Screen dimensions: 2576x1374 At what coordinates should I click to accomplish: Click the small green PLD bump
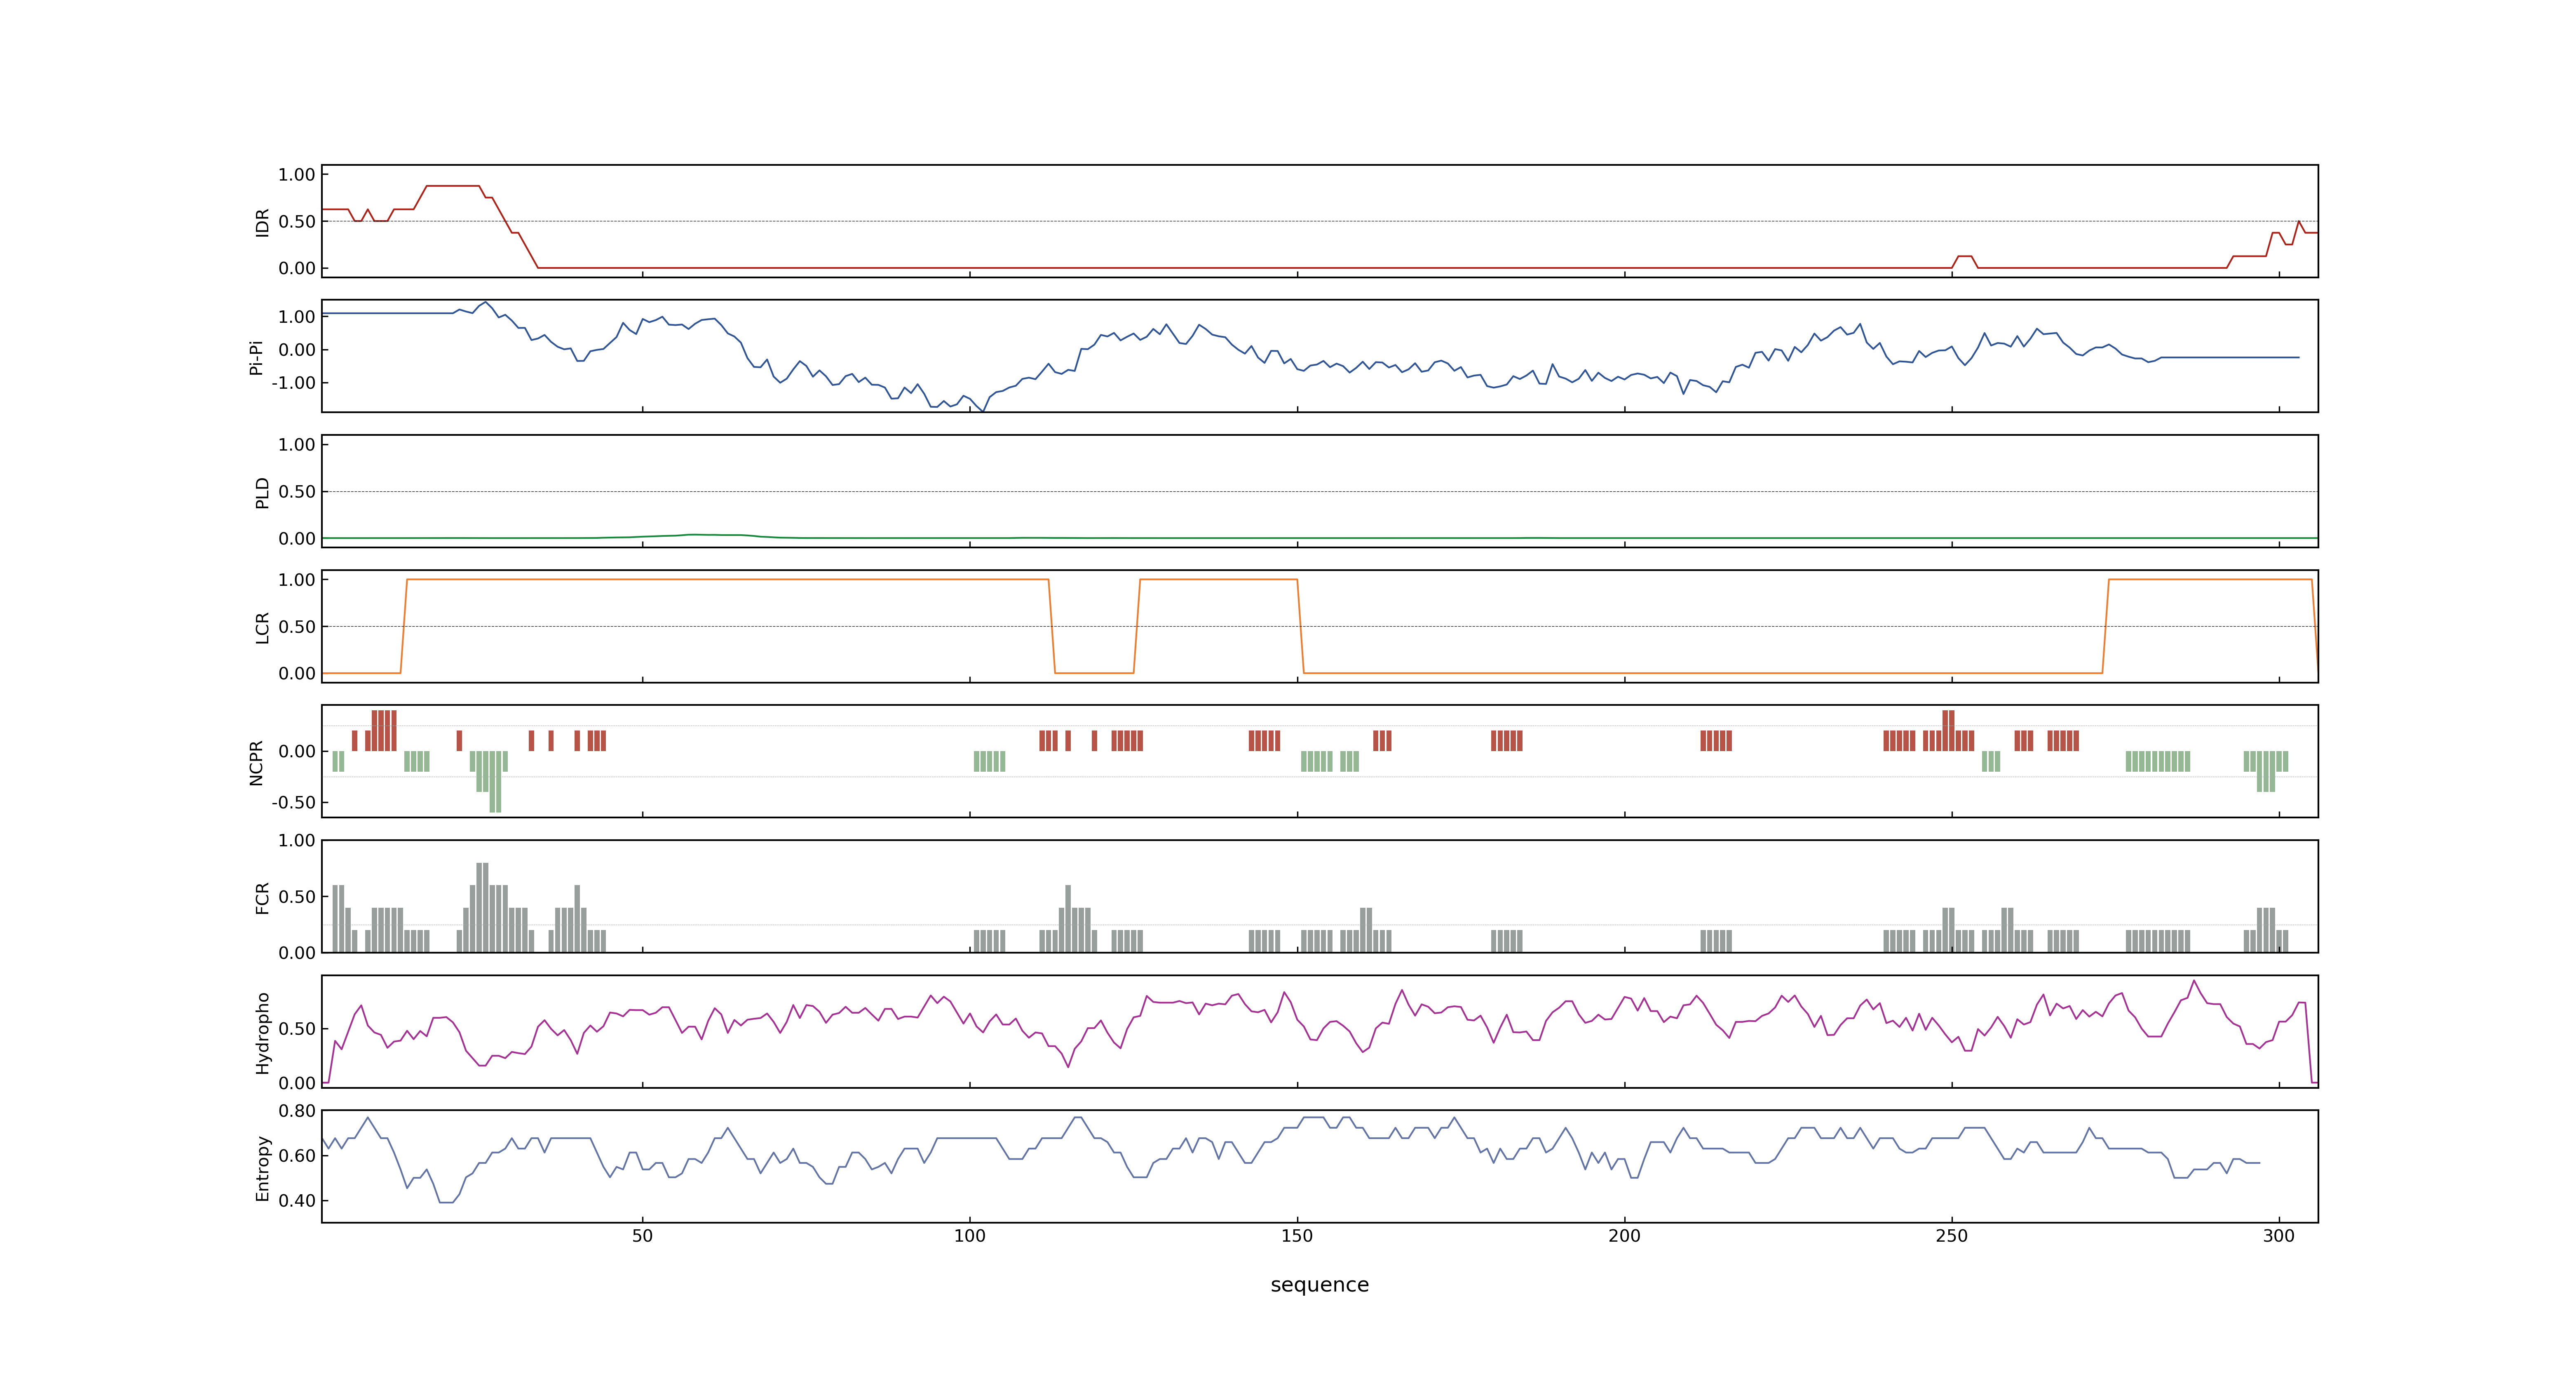pos(695,535)
